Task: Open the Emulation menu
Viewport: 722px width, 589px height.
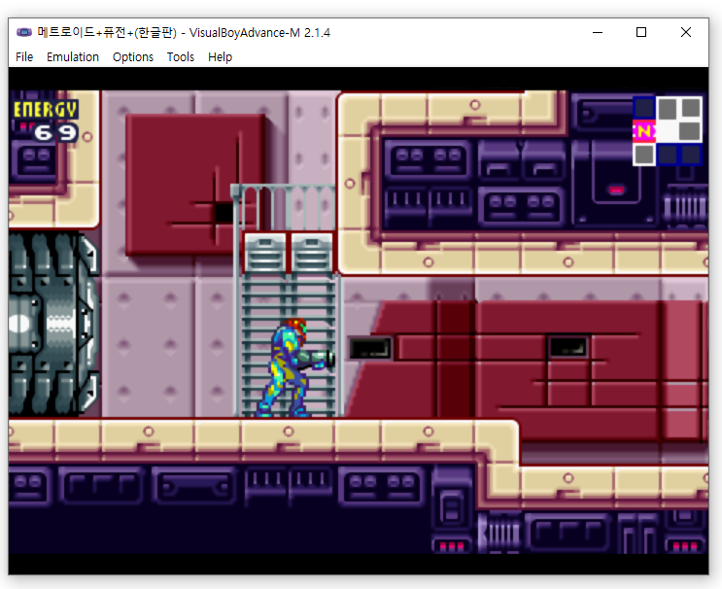Action: (x=73, y=57)
